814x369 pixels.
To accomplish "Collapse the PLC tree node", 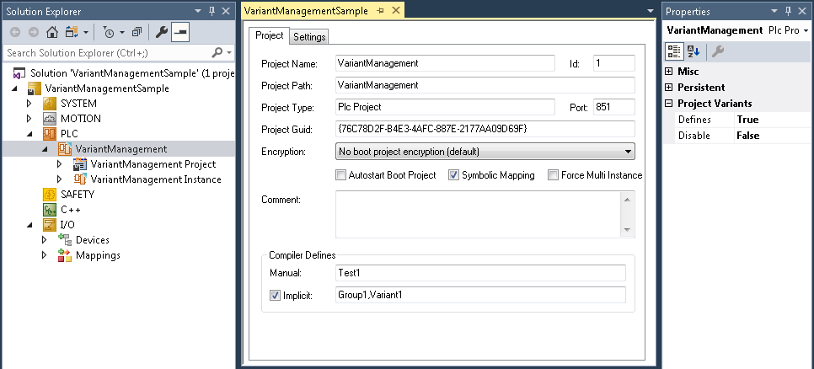I will pos(29,134).
